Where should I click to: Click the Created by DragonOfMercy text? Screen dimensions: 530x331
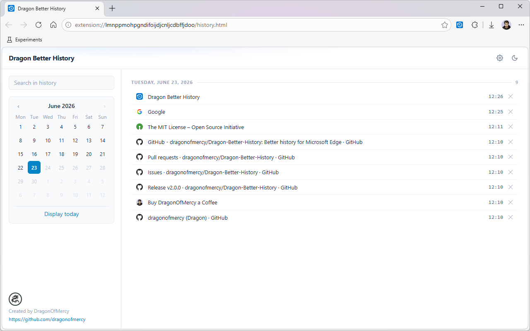39,311
